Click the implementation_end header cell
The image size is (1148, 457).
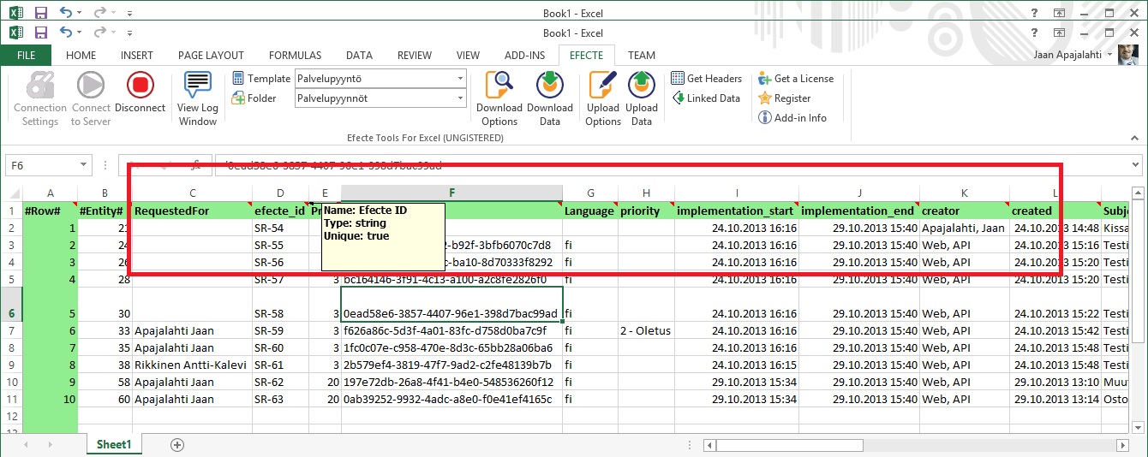point(859,211)
